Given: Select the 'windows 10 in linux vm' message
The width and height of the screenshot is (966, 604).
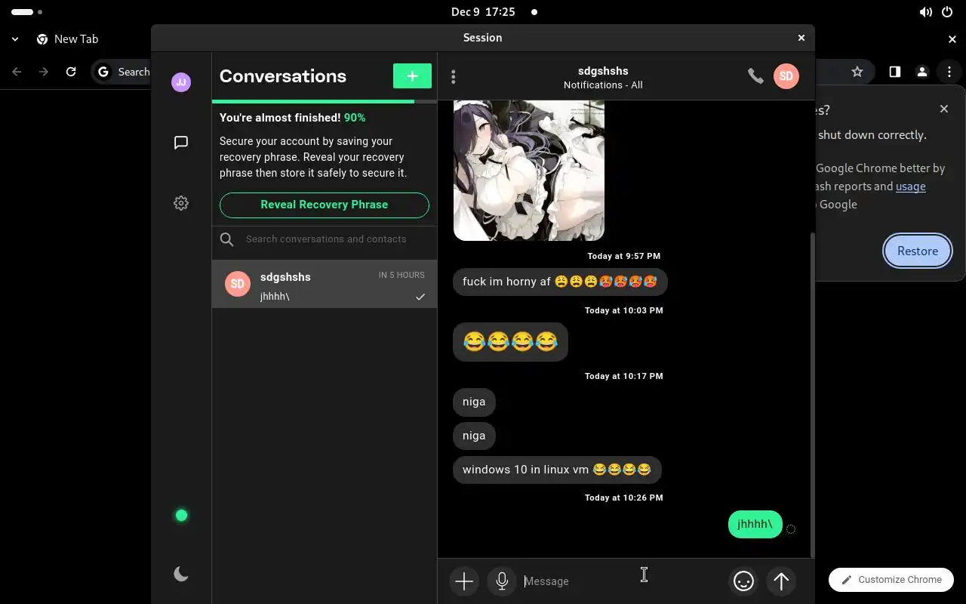Looking at the screenshot, I should [557, 470].
